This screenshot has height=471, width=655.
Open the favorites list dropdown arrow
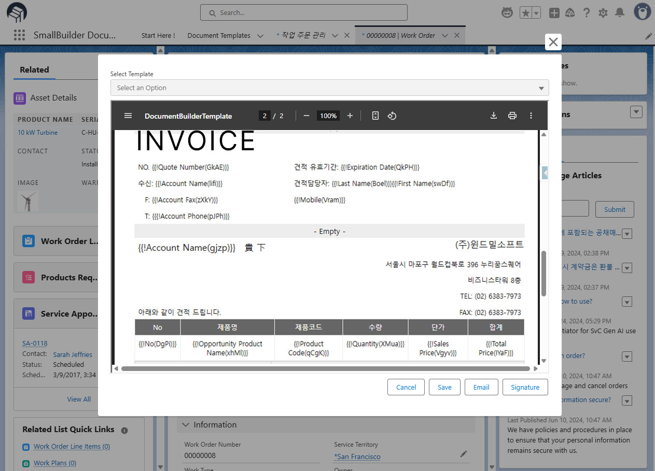[536, 13]
